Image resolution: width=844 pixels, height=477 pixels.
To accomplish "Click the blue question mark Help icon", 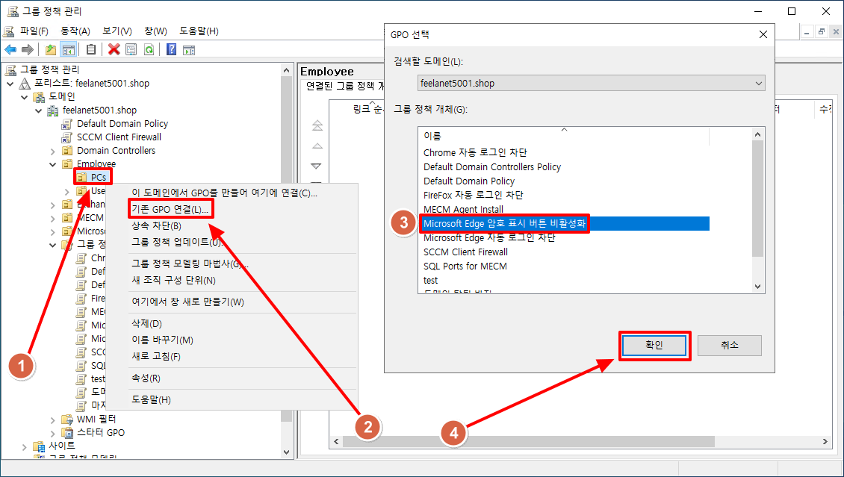I will pos(171,50).
